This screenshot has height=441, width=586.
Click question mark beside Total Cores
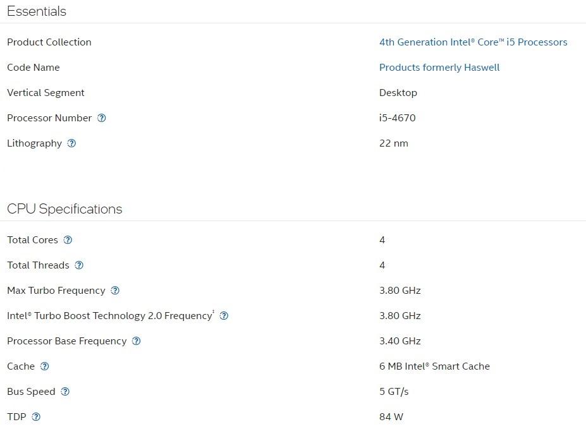tap(68, 240)
